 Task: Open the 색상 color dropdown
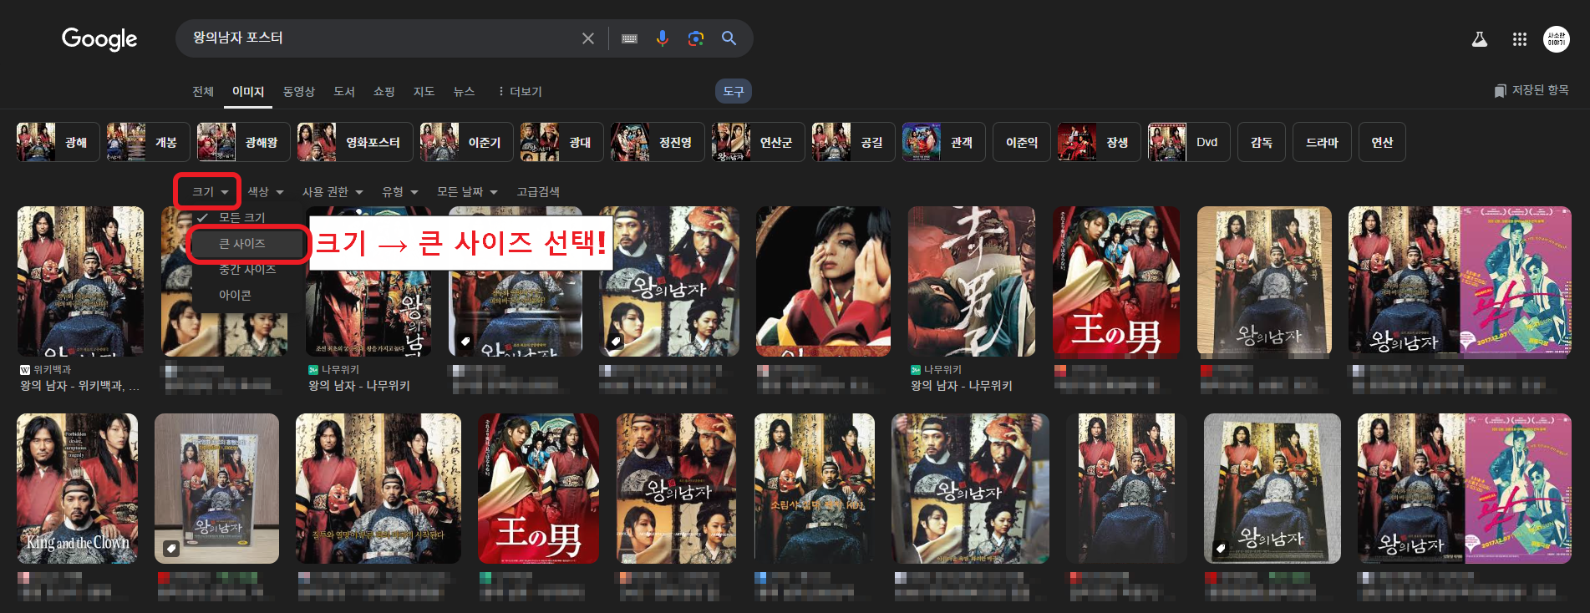click(x=265, y=192)
